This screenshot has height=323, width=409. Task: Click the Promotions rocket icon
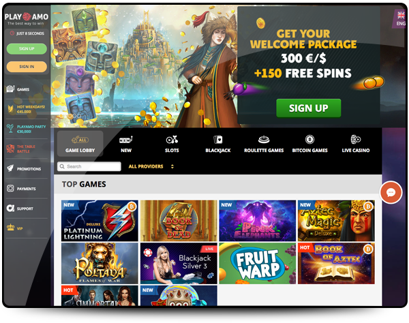click(x=10, y=168)
